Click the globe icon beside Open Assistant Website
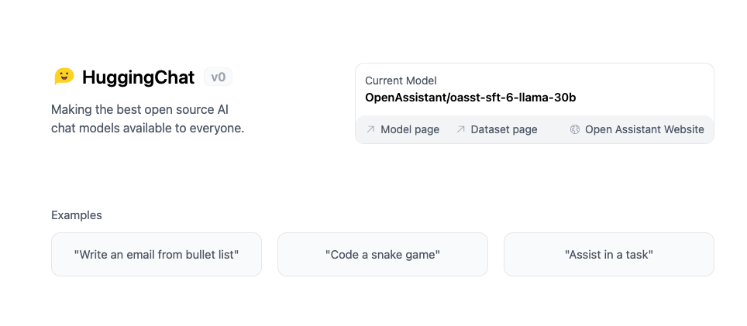 click(575, 129)
